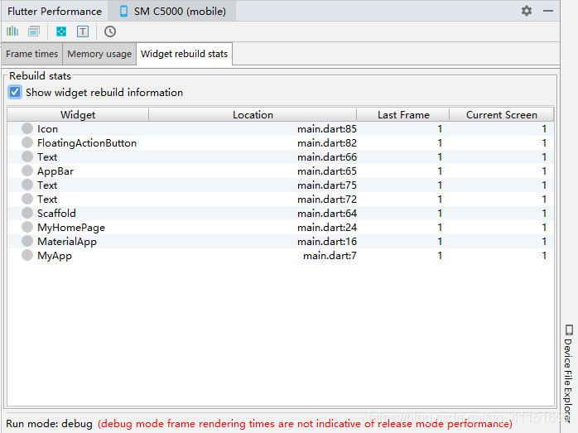Click location main.dart:65
The height and width of the screenshot is (433, 578).
(327, 171)
